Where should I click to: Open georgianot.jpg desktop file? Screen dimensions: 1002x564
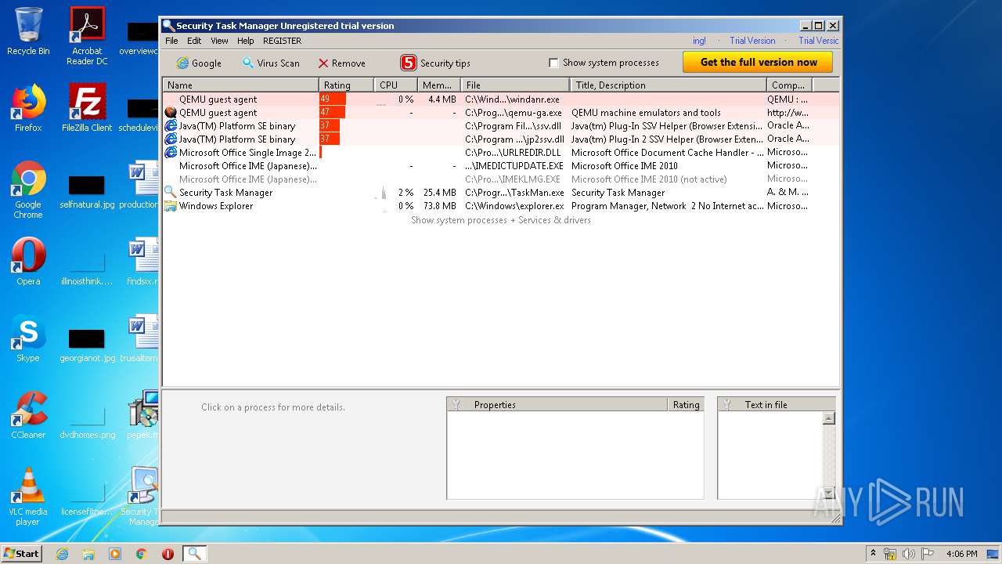(87, 346)
